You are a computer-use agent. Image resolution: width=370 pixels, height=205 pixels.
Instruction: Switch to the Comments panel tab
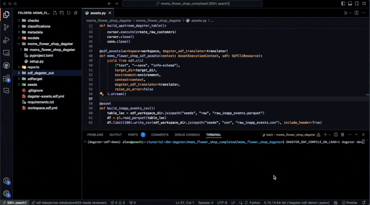(x=160, y=135)
